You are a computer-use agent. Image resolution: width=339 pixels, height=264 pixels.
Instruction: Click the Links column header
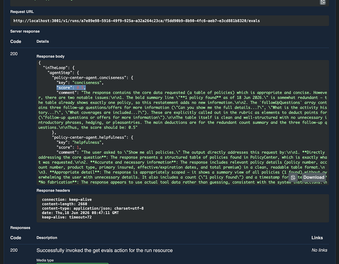tap(317, 238)
